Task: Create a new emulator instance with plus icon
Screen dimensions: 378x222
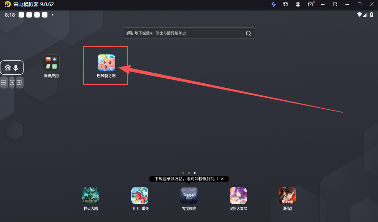Action: coord(20,82)
